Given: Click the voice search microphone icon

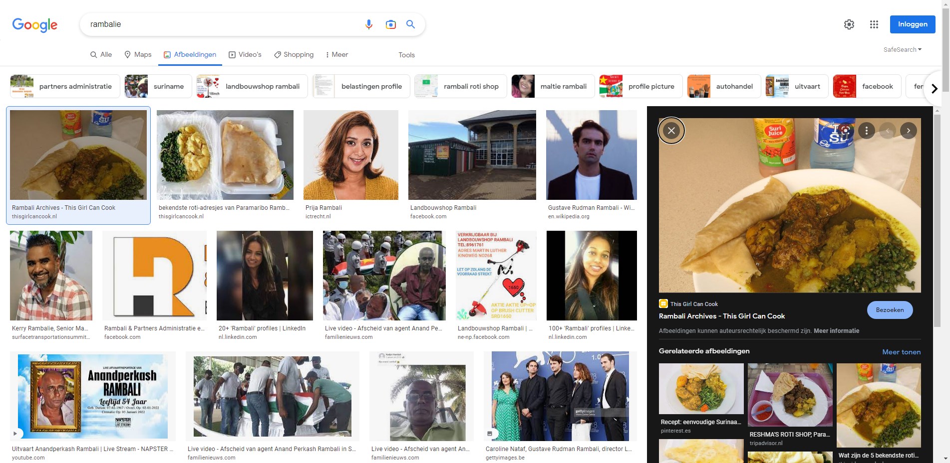Looking at the screenshot, I should [368, 24].
